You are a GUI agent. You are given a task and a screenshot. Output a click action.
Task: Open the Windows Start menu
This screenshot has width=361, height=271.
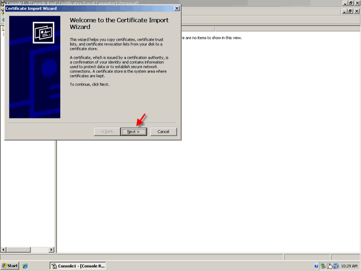[x=10, y=265]
